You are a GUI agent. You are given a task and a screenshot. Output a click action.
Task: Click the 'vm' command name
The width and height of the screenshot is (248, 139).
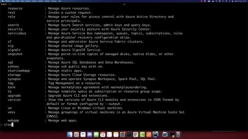pyautogui.click(x=10, y=108)
